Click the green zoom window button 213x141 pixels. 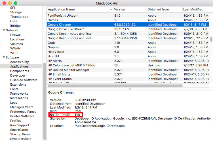pyautogui.click(x=16, y=3)
